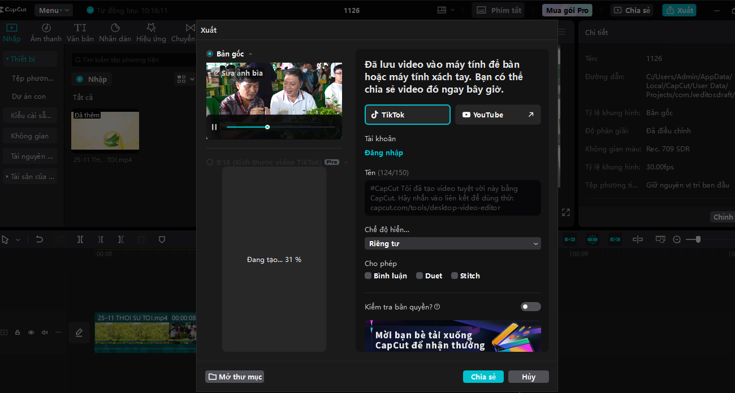Open the Menu dropdown in title bar
Viewport: 735px width, 393px height.
pos(54,10)
